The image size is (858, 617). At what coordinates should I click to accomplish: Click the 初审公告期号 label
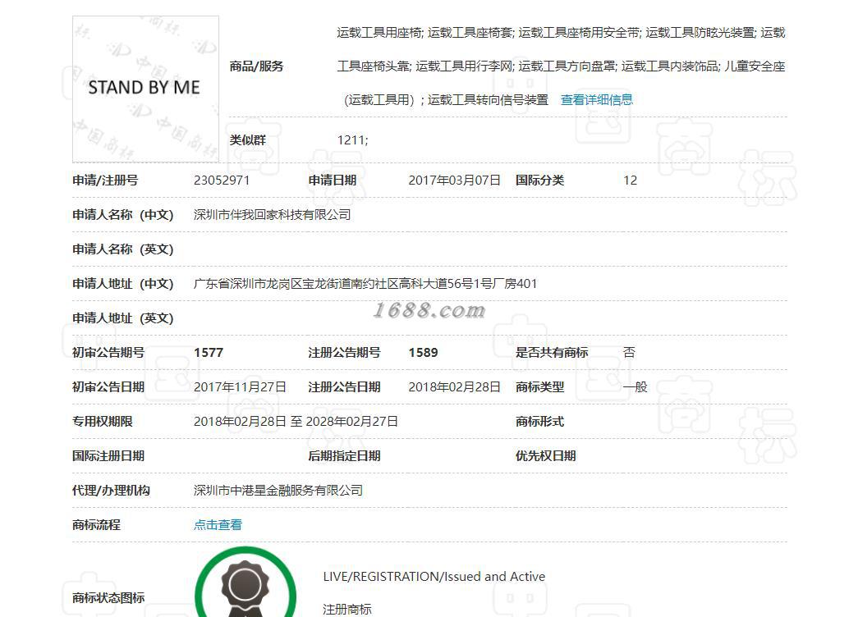pos(108,353)
